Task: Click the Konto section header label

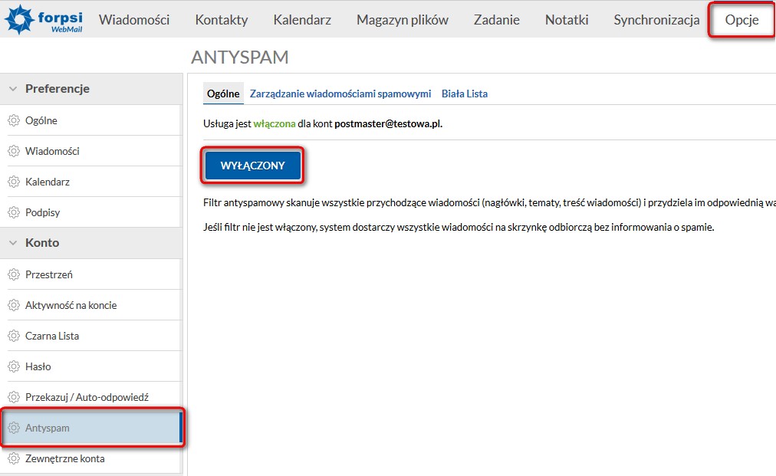Action: coord(42,243)
